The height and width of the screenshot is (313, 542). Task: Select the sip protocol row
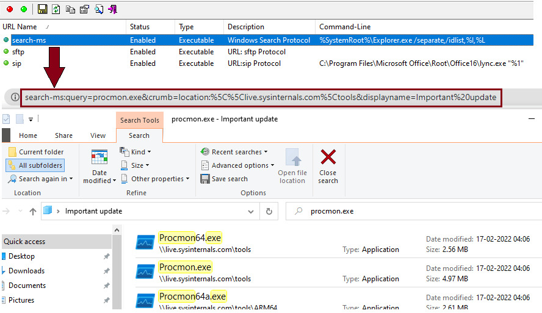pyautogui.click(x=268, y=63)
